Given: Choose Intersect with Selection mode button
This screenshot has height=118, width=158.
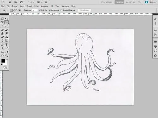Looking at the screenshot, I should [x=20, y=10].
